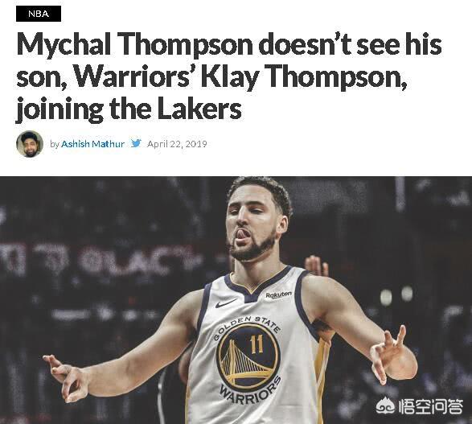
Task: Open the NBA category tag
Action: point(39,14)
